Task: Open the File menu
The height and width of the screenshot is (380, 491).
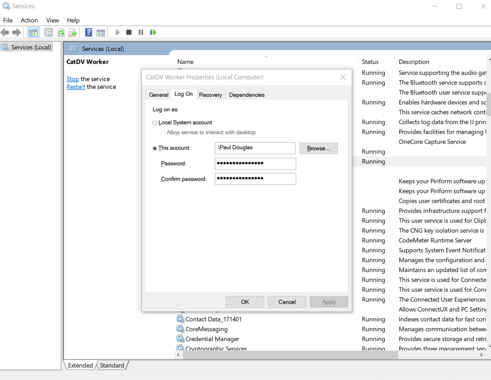Action: click(8, 20)
